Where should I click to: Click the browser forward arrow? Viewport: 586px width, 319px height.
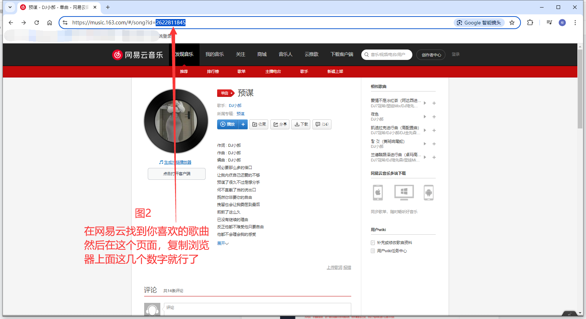[x=24, y=23]
